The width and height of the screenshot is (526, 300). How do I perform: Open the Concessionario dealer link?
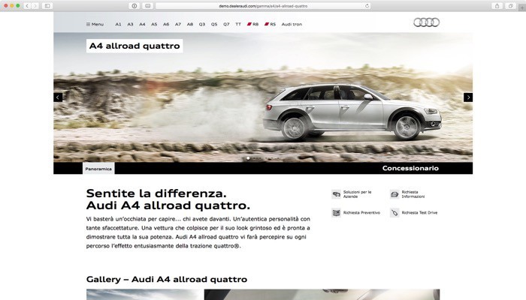(x=410, y=168)
